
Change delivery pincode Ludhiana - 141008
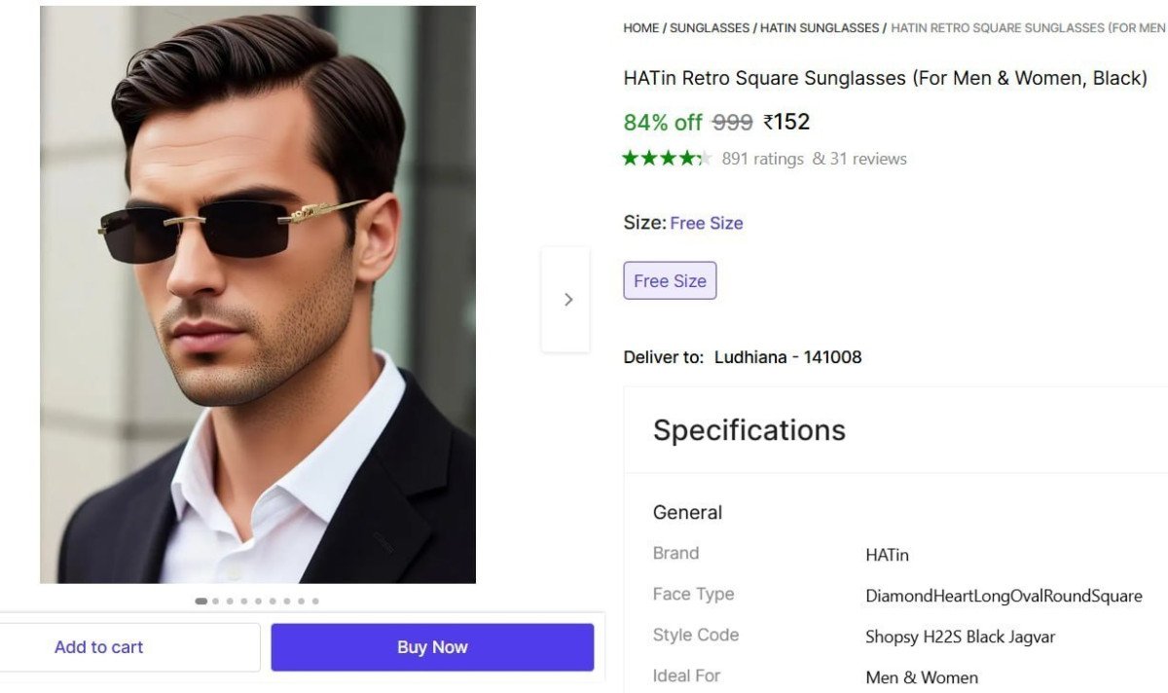[x=785, y=356]
